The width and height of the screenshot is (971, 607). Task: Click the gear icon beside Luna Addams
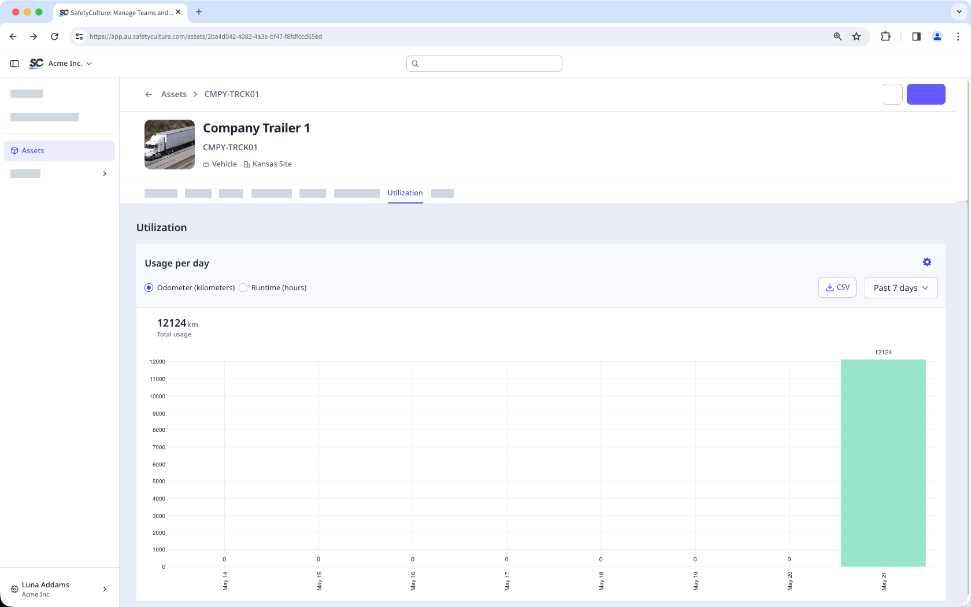[14, 589]
